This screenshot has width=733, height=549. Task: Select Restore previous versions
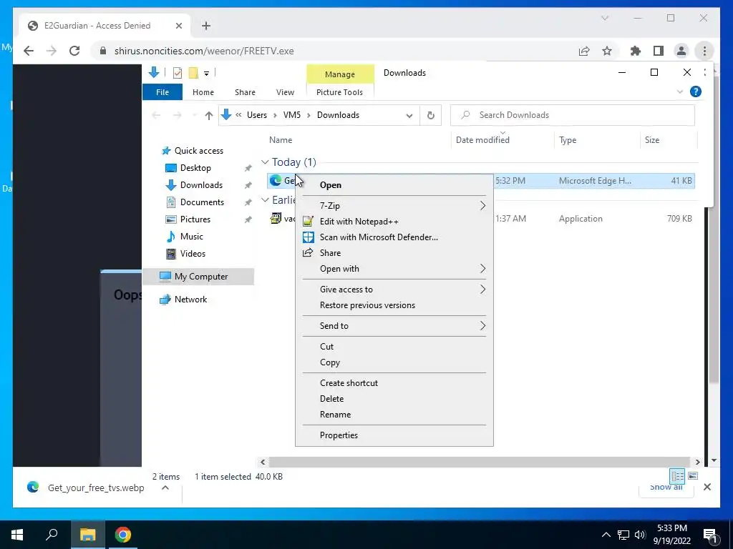click(x=394, y=305)
